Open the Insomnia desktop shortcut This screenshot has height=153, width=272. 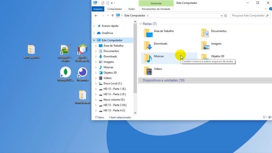[x=82, y=74]
